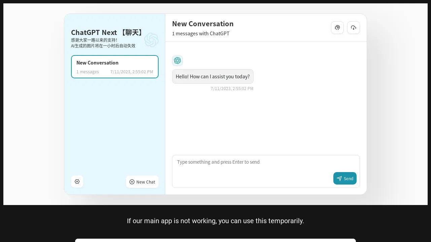This screenshot has width=431, height=242.
Task: Click the "AI生成的图片将在一小时后自动失效" notice
Action: click(x=103, y=46)
